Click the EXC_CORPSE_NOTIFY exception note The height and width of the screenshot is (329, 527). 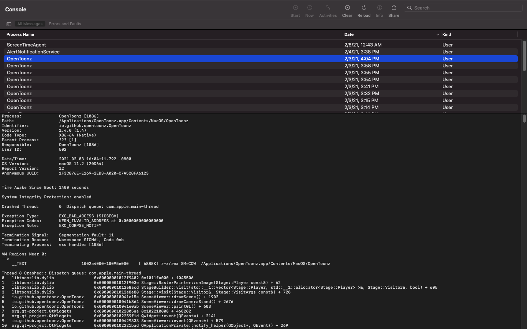coord(80,226)
